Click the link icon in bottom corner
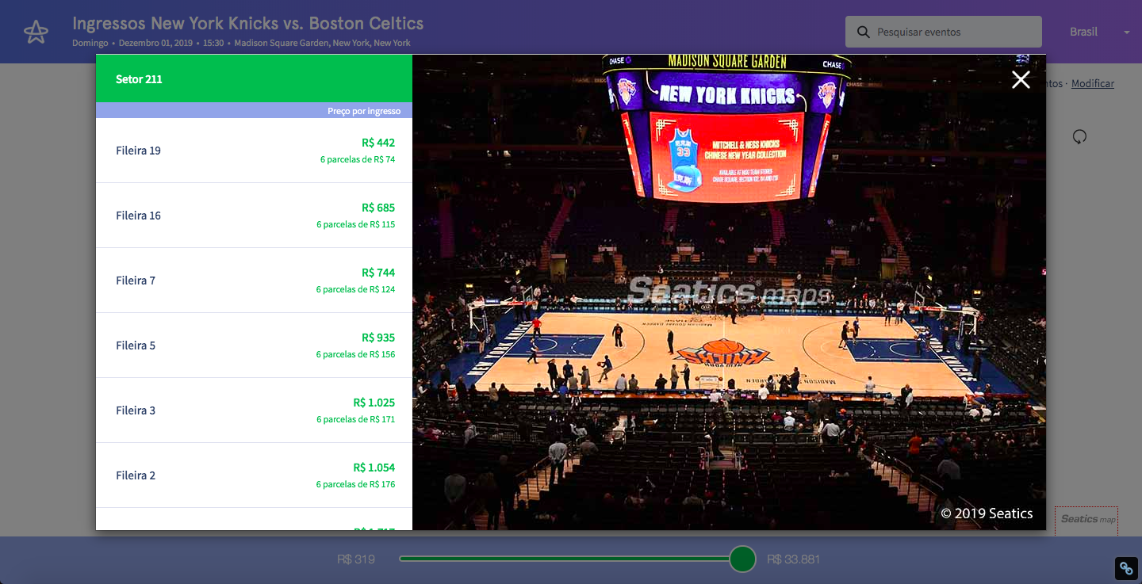The image size is (1142, 584). click(x=1126, y=568)
